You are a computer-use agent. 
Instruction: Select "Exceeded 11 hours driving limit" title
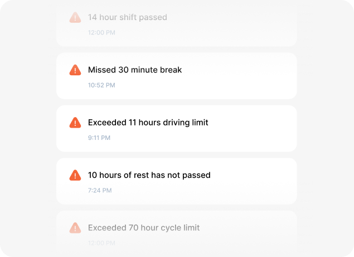tap(148, 123)
